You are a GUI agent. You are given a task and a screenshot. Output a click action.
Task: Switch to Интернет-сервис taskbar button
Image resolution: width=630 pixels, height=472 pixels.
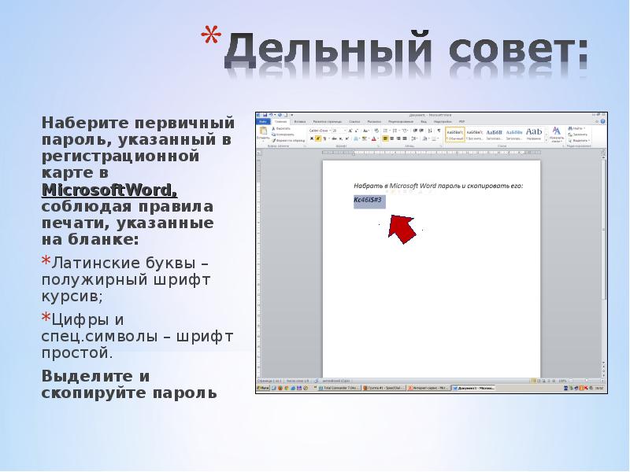428,388
